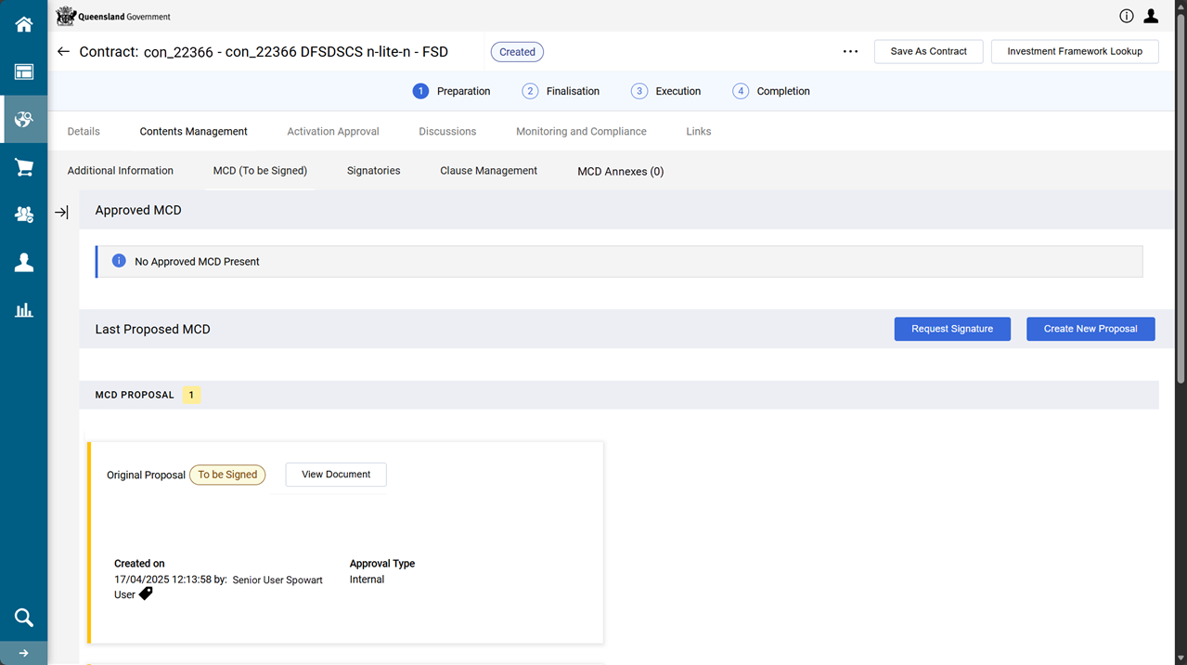Screen dimensions: 1187x665
Task: Click the Request Signature button
Action: (x=952, y=329)
